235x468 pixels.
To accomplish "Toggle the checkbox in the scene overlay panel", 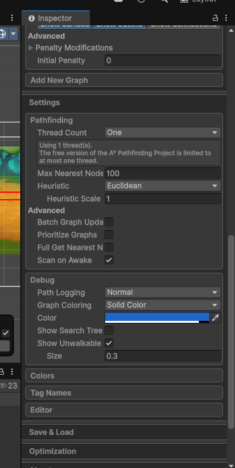I will 6,333.
